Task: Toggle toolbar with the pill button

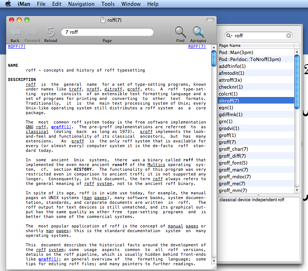Action: 210,20
